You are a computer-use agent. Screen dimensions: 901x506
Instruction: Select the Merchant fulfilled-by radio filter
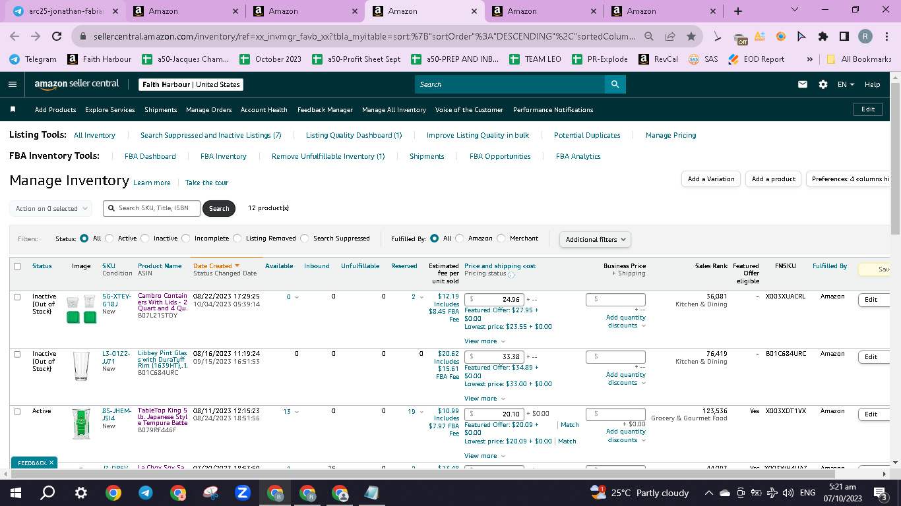point(501,239)
